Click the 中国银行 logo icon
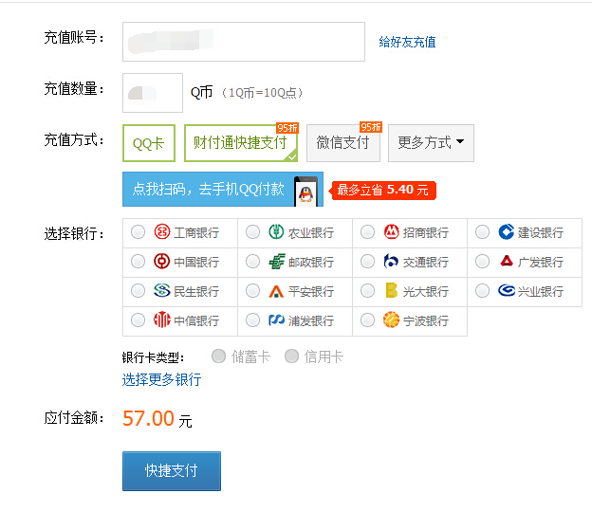The image size is (592, 530). point(162,261)
